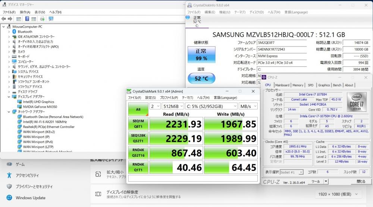Click the disk drive icon beside ディスク ドライブ
This screenshot has height=207, width=373.
click(14, 92)
